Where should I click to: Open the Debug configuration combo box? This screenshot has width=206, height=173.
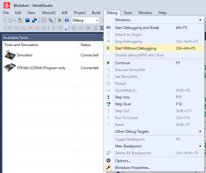point(85,20)
